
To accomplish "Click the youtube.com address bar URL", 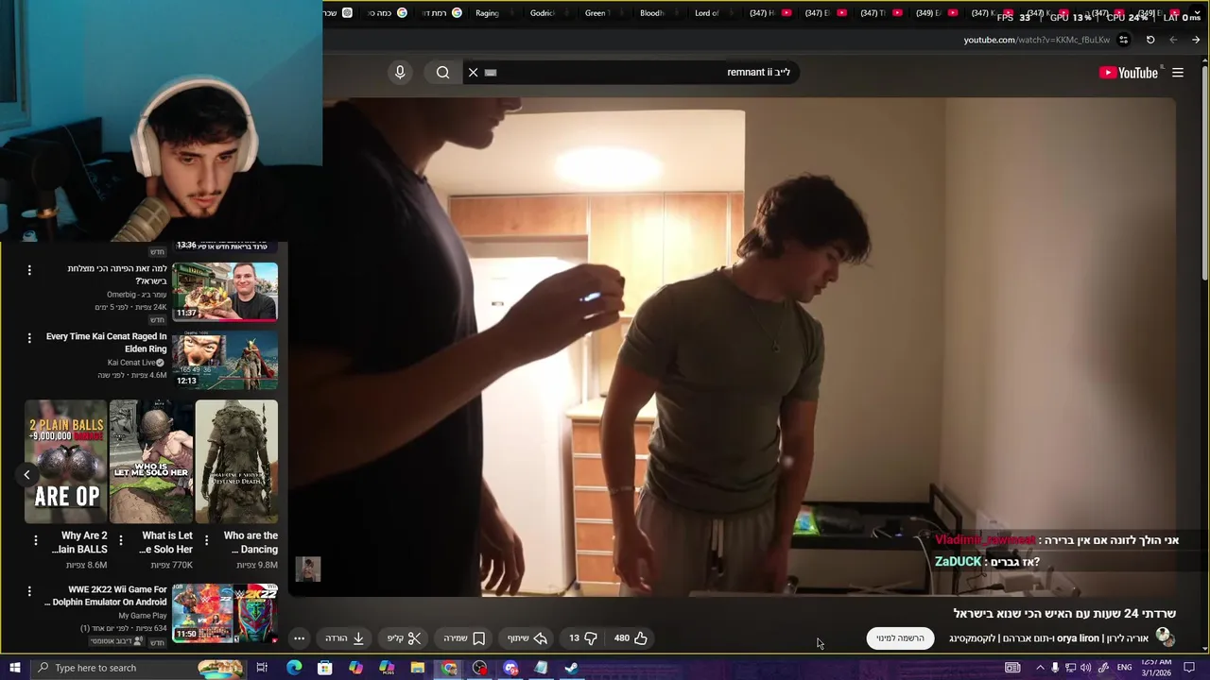I will [1036, 40].
